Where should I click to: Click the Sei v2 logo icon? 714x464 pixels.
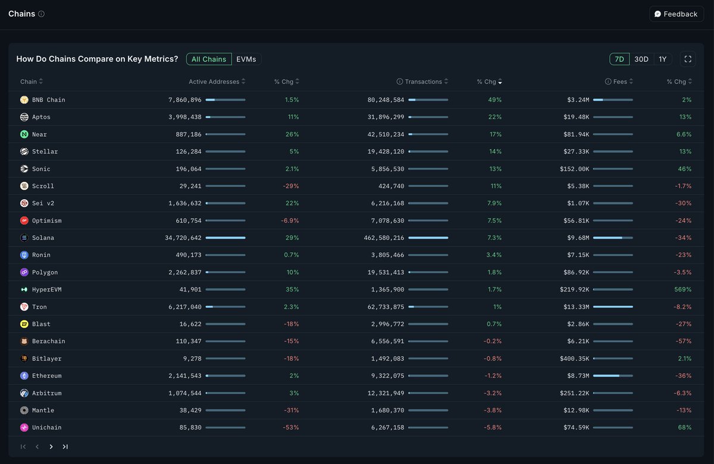[x=24, y=203]
